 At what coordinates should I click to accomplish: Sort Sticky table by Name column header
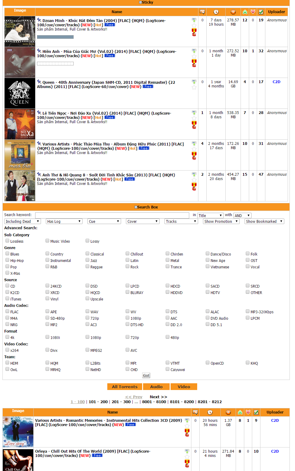[x=117, y=12]
